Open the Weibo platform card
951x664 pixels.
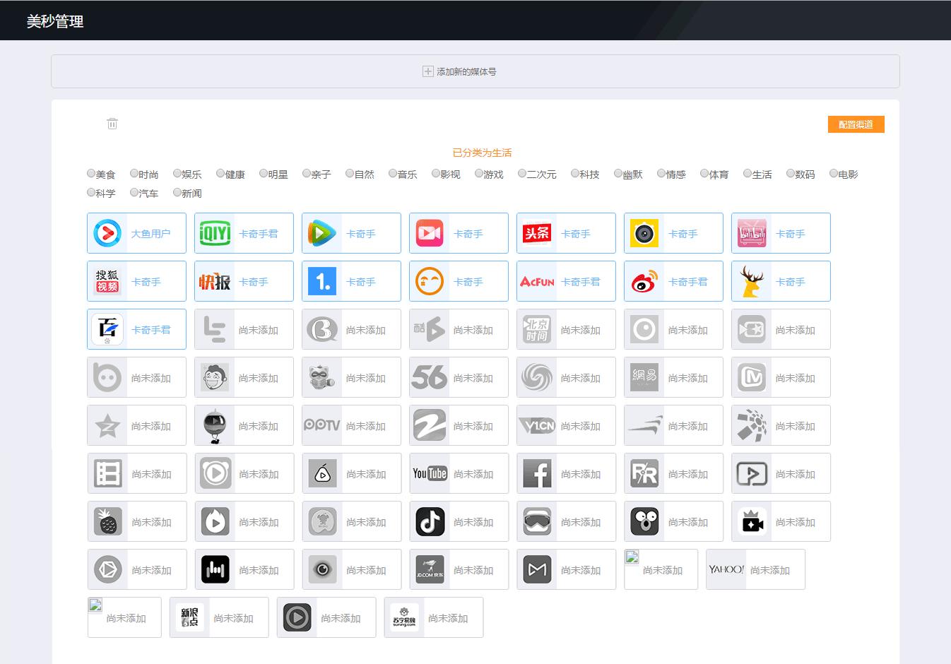click(673, 281)
